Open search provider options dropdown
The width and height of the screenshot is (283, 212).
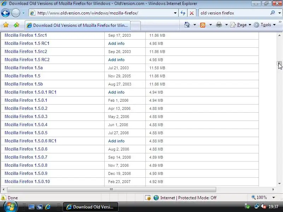(279, 13)
